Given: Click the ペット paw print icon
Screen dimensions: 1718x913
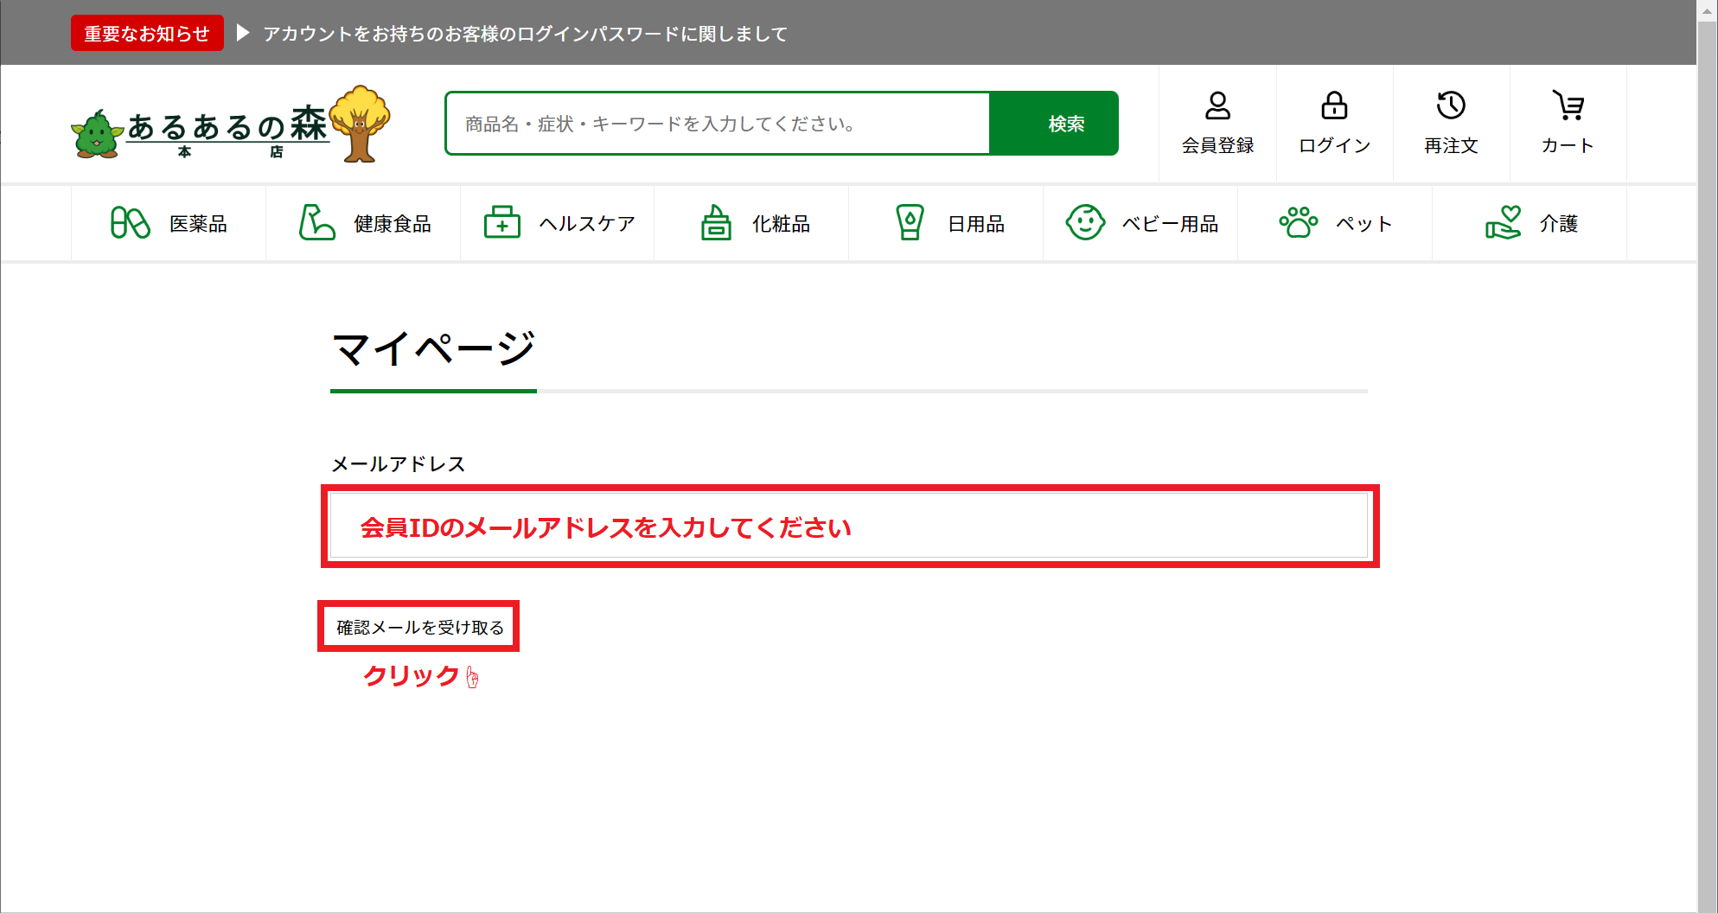Looking at the screenshot, I should pyautogui.click(x=1298, y=222).
